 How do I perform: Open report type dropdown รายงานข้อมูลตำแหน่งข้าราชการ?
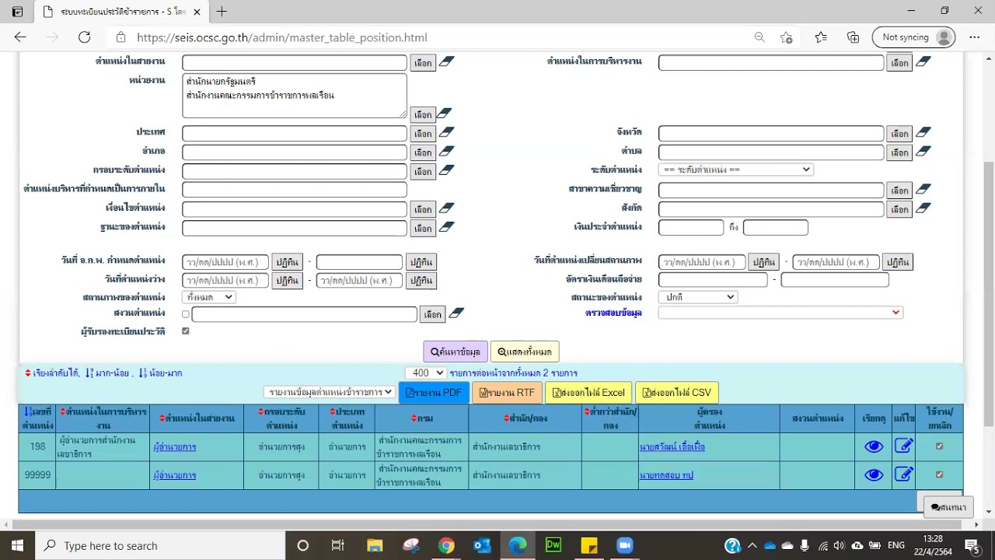pyautogui.click(x=329, y=392)
